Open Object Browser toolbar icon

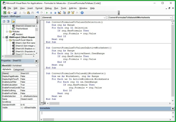[x=73, y=13]
